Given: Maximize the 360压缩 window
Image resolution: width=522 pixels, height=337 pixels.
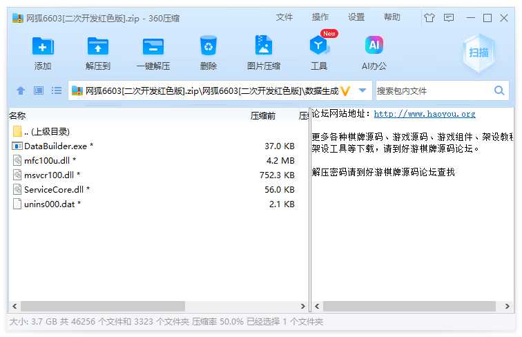Looking at the screenshot, I should [x=487, y=18].
